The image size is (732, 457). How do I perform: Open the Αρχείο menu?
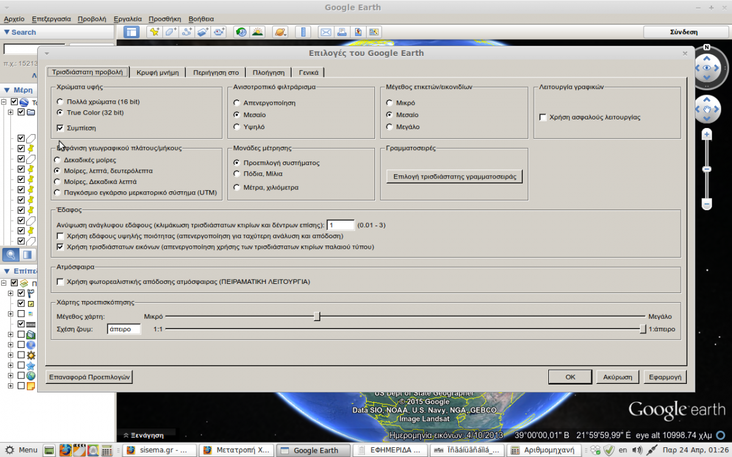tap(14, 19)
